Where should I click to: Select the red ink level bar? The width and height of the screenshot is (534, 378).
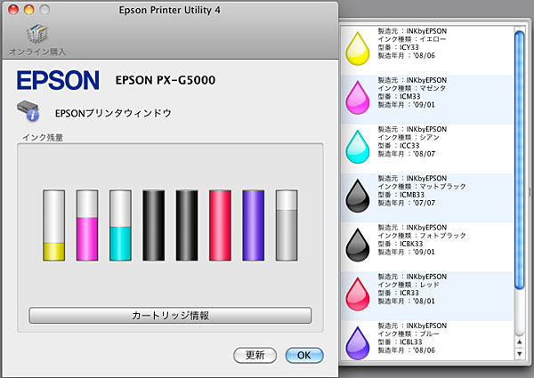[x=220, y=226]
